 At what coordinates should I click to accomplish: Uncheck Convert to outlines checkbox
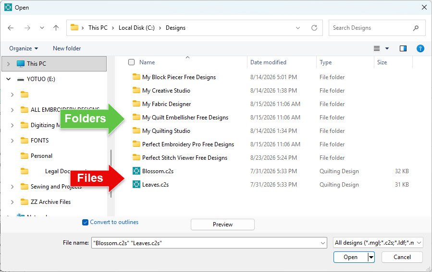tap(85, 222)
